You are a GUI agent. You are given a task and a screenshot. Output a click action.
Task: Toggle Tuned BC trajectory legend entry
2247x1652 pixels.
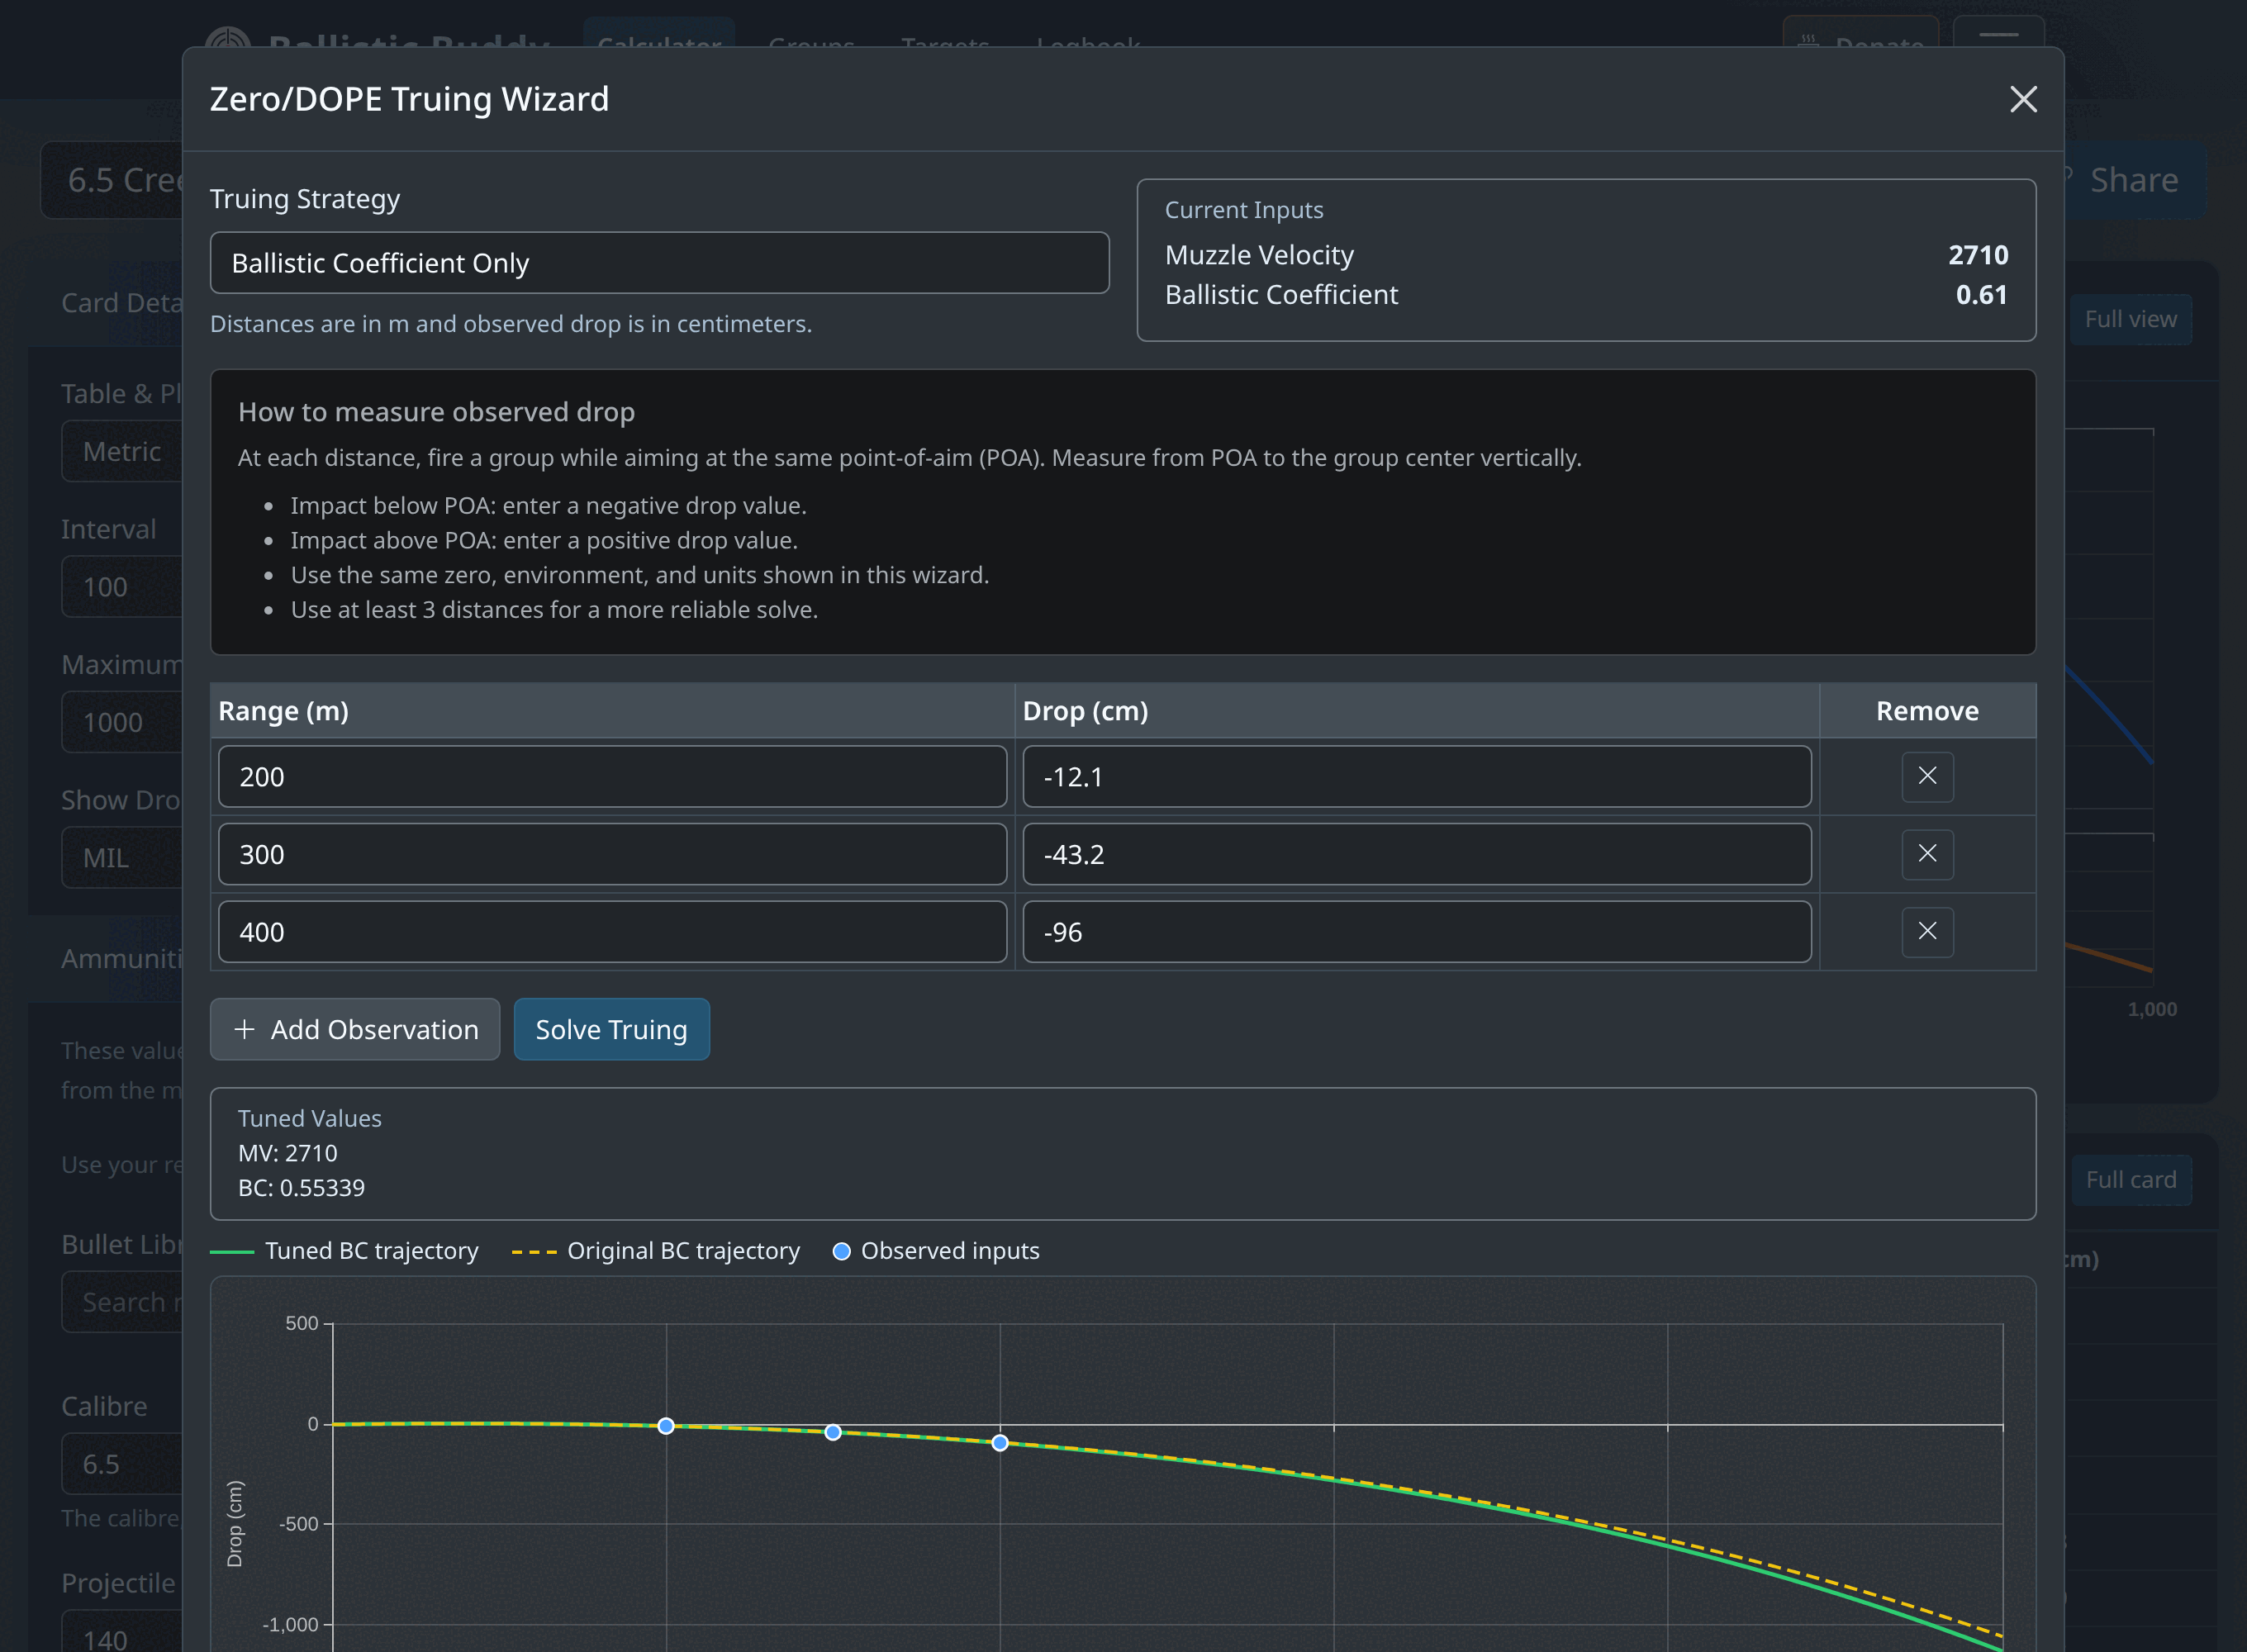click(x=345, y=1251)
